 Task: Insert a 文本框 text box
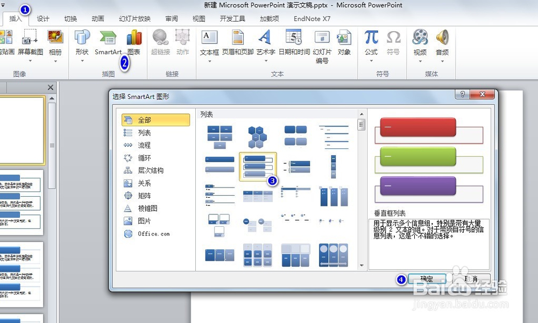209,42
